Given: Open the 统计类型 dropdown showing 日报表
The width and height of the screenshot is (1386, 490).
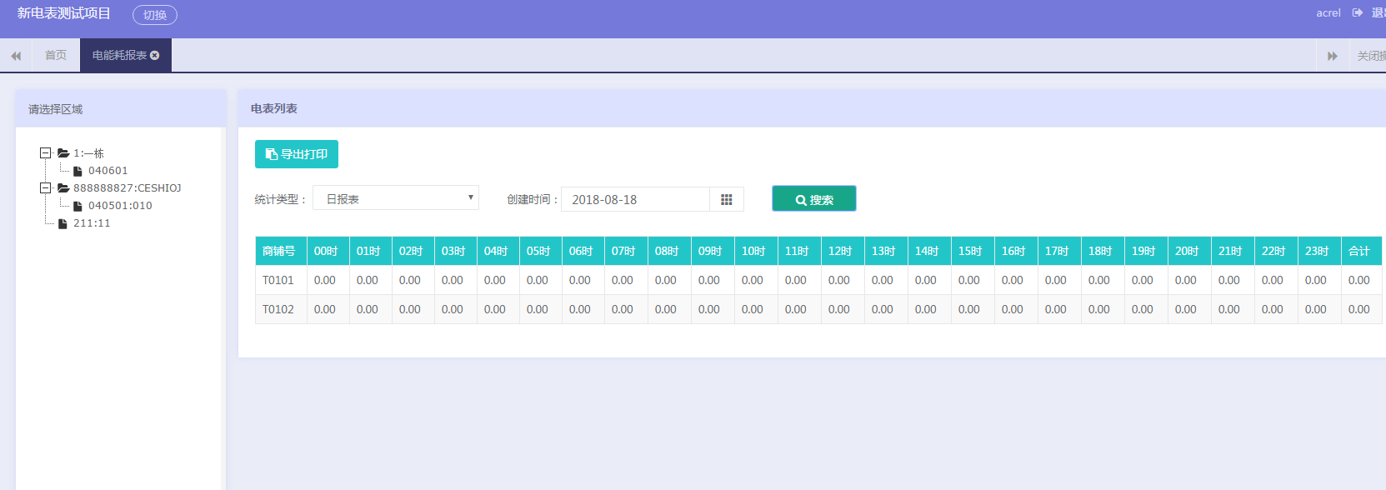Looking at the screenshot, I should tap(395, 198).
